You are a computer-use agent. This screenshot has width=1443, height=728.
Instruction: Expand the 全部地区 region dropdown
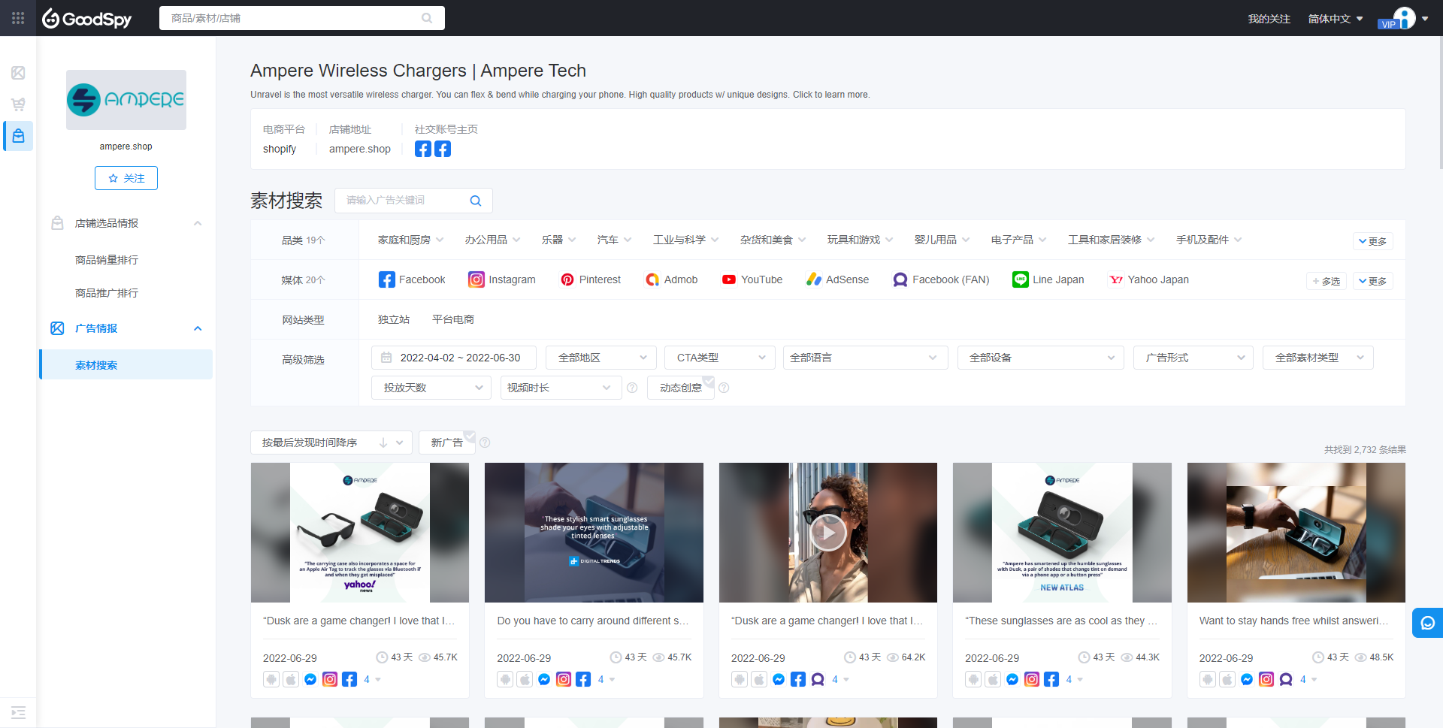click(x=601, y=358)
